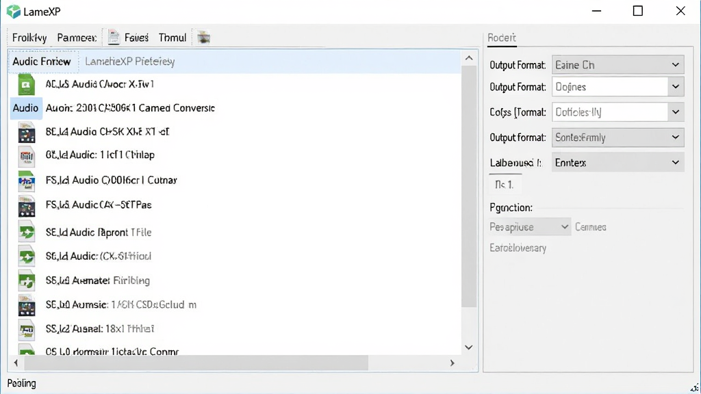Select 'SE,b0 Aumsie' row text

click(x=120, y=304)
